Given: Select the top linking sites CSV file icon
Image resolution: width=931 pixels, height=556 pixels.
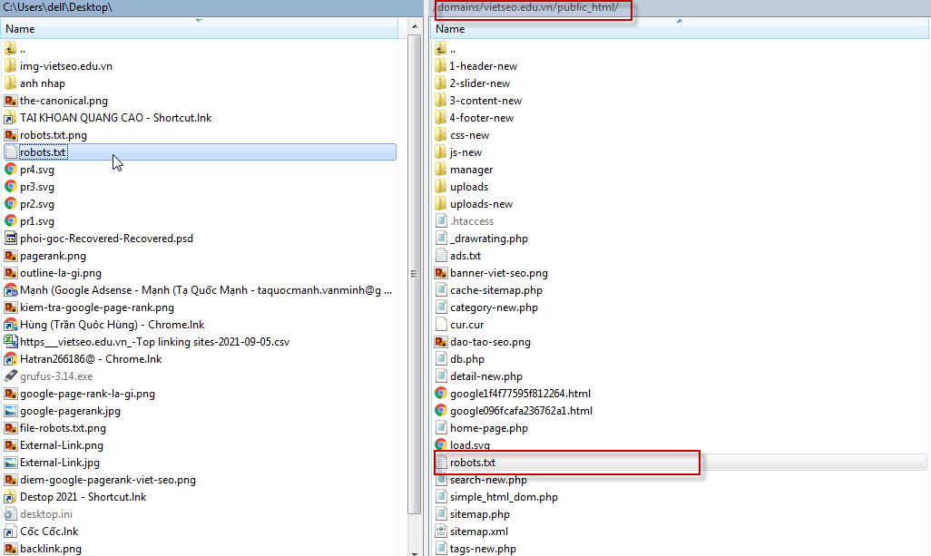Looking at the screenshot, I should (11, 342).
